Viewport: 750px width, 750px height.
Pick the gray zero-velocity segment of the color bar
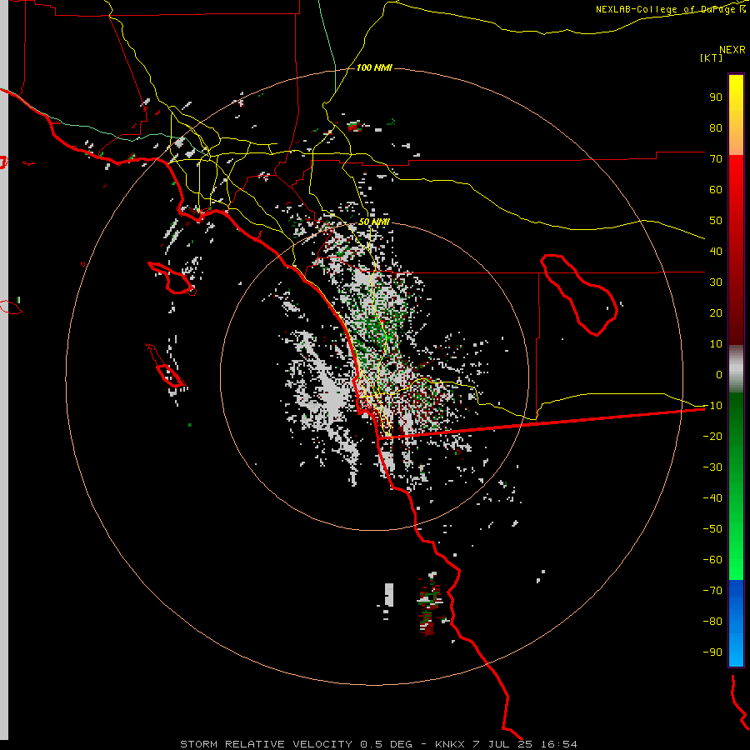(736, 369)
